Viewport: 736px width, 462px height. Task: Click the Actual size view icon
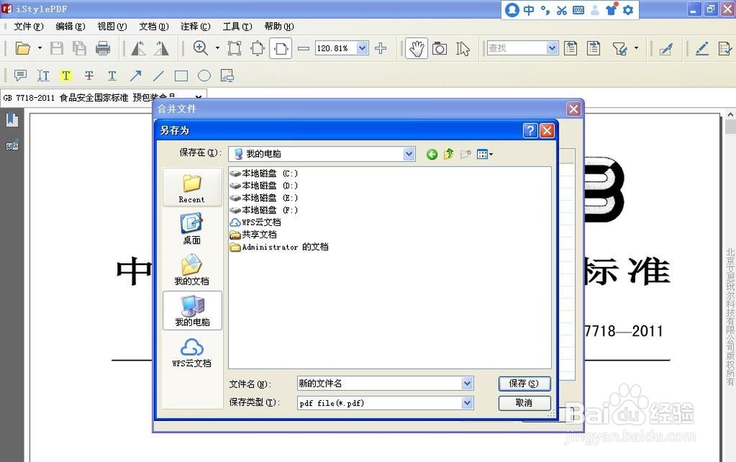235,49
